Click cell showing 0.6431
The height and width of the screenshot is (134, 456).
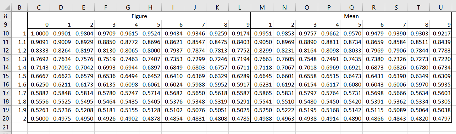click(x=374, y=76)
